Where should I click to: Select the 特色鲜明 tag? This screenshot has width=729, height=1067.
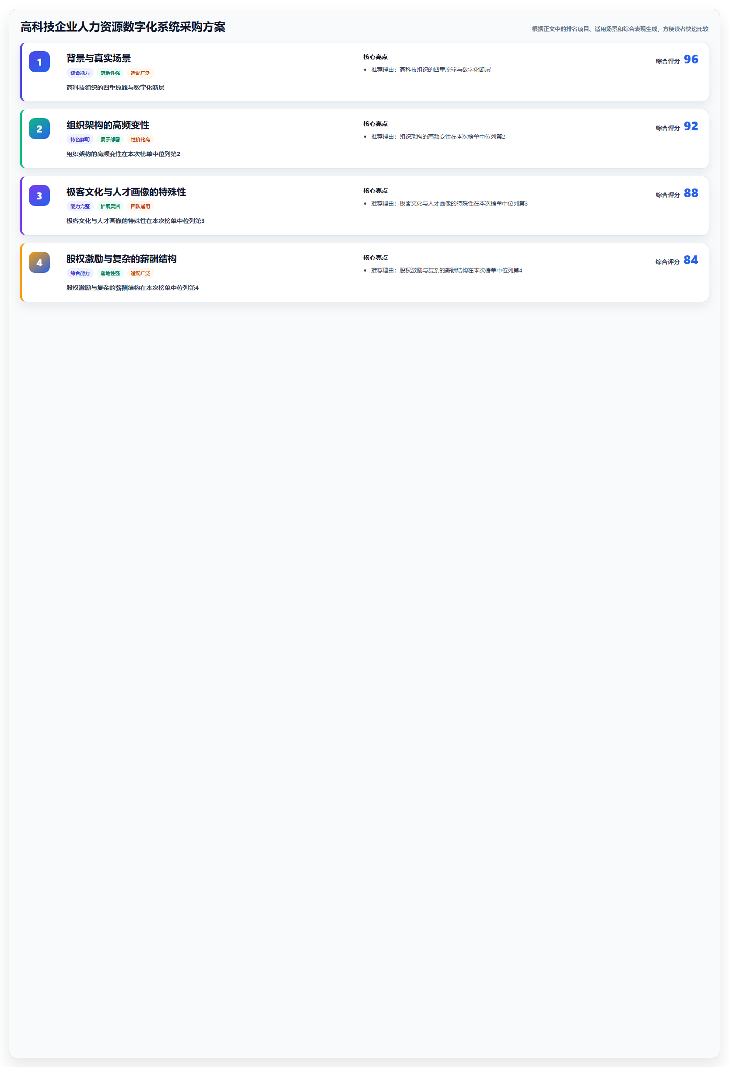tap(80, 139)
